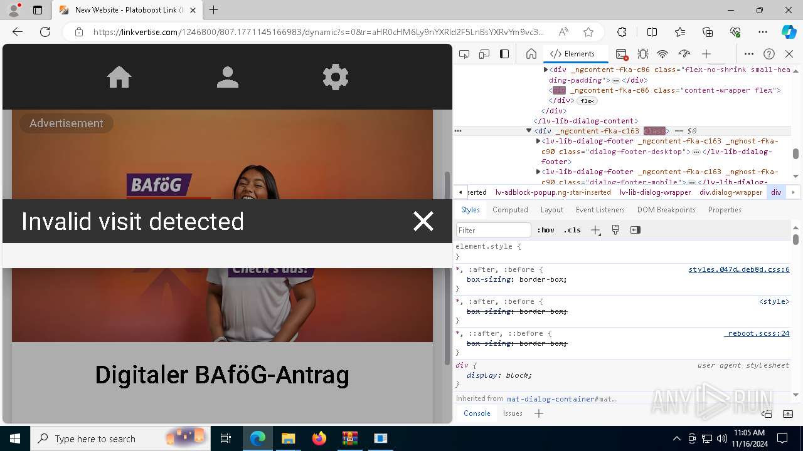Open a new browser tab
Viewport: 803px width, 451px height.
tap(214, 10)
